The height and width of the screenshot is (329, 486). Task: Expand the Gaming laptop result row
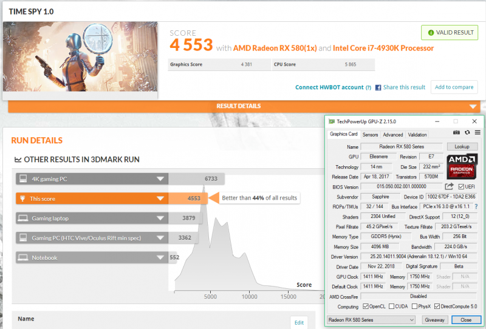pyautogui.click(x=160, y=218)
